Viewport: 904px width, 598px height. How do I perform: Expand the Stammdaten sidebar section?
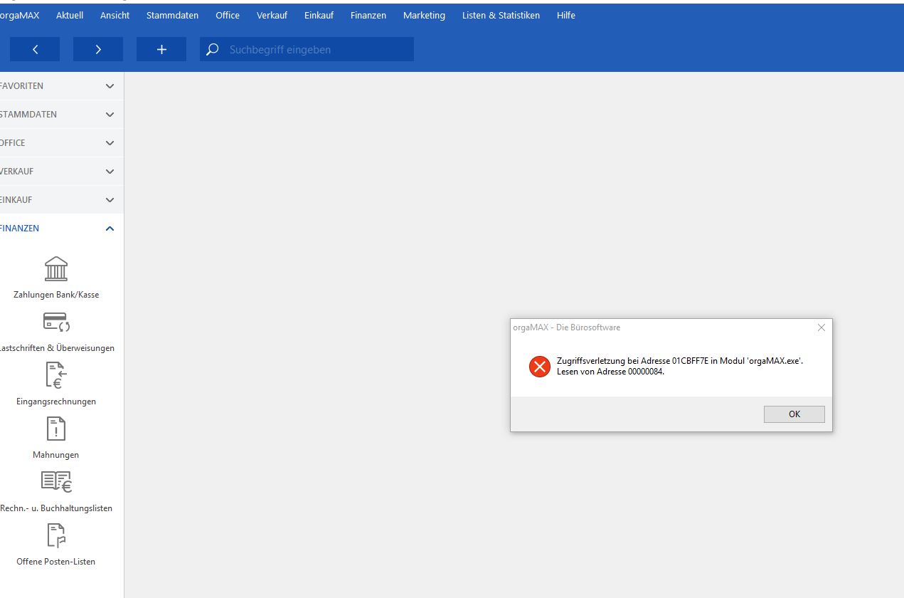tap(62, 115)
